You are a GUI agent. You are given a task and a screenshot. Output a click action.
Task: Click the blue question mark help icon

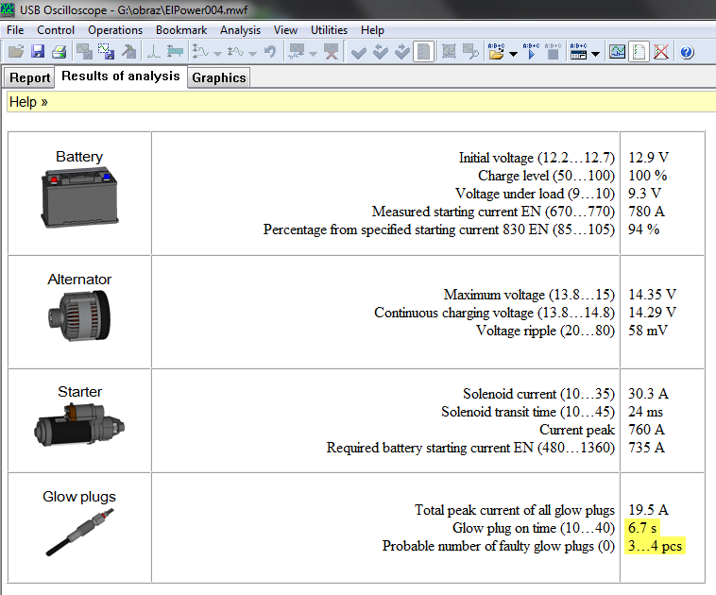[x=687, y=52]
